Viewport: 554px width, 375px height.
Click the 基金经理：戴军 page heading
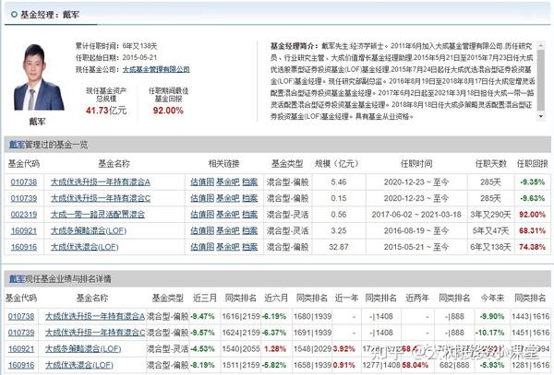[x=50, y=15]
